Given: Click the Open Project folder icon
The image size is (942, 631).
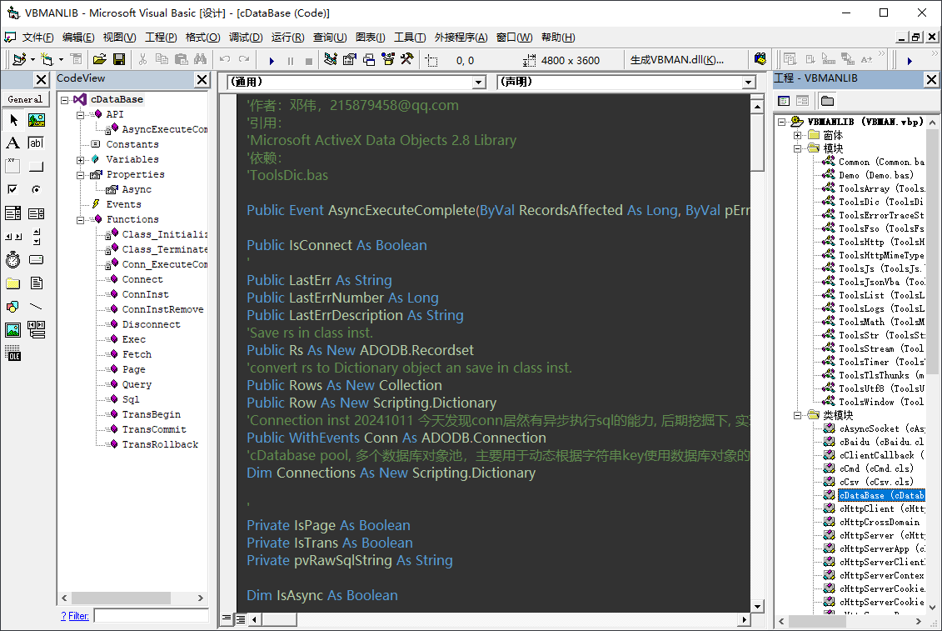Looking at the screenshot, I should (100, 60).
